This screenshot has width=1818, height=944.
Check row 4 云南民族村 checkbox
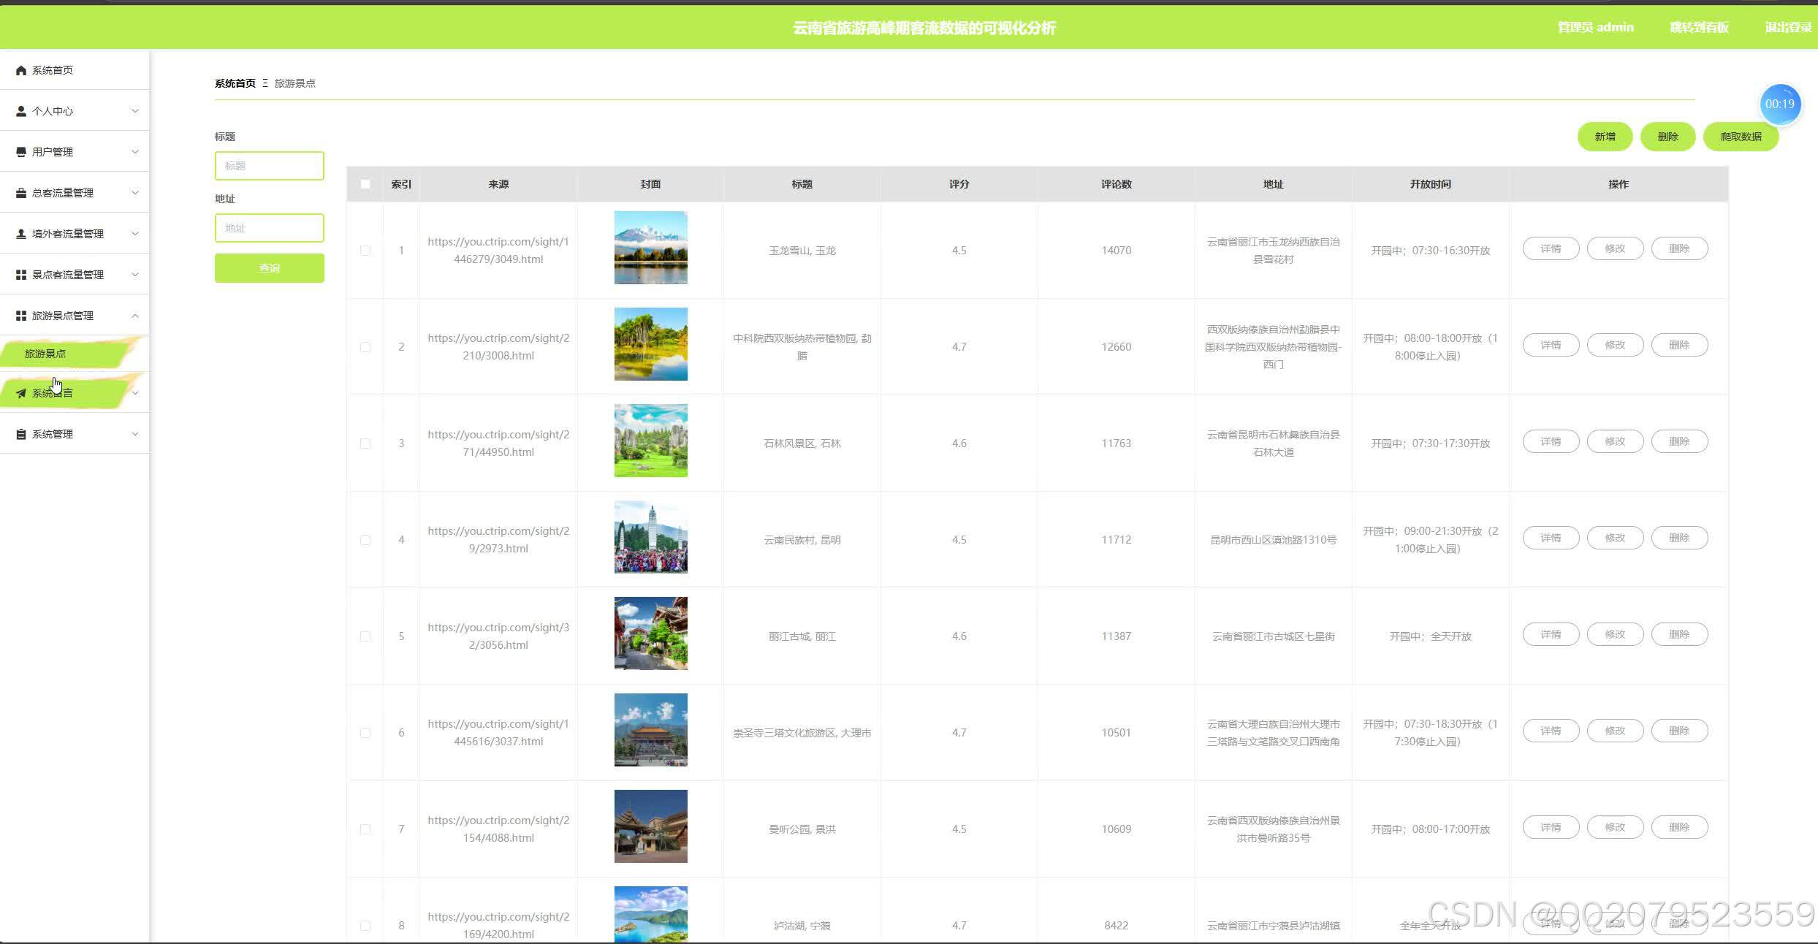point(365,540)
